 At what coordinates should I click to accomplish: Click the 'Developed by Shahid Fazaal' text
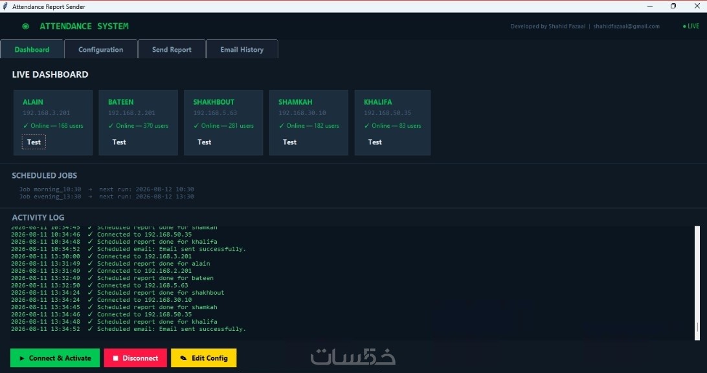tap(548, 27)
